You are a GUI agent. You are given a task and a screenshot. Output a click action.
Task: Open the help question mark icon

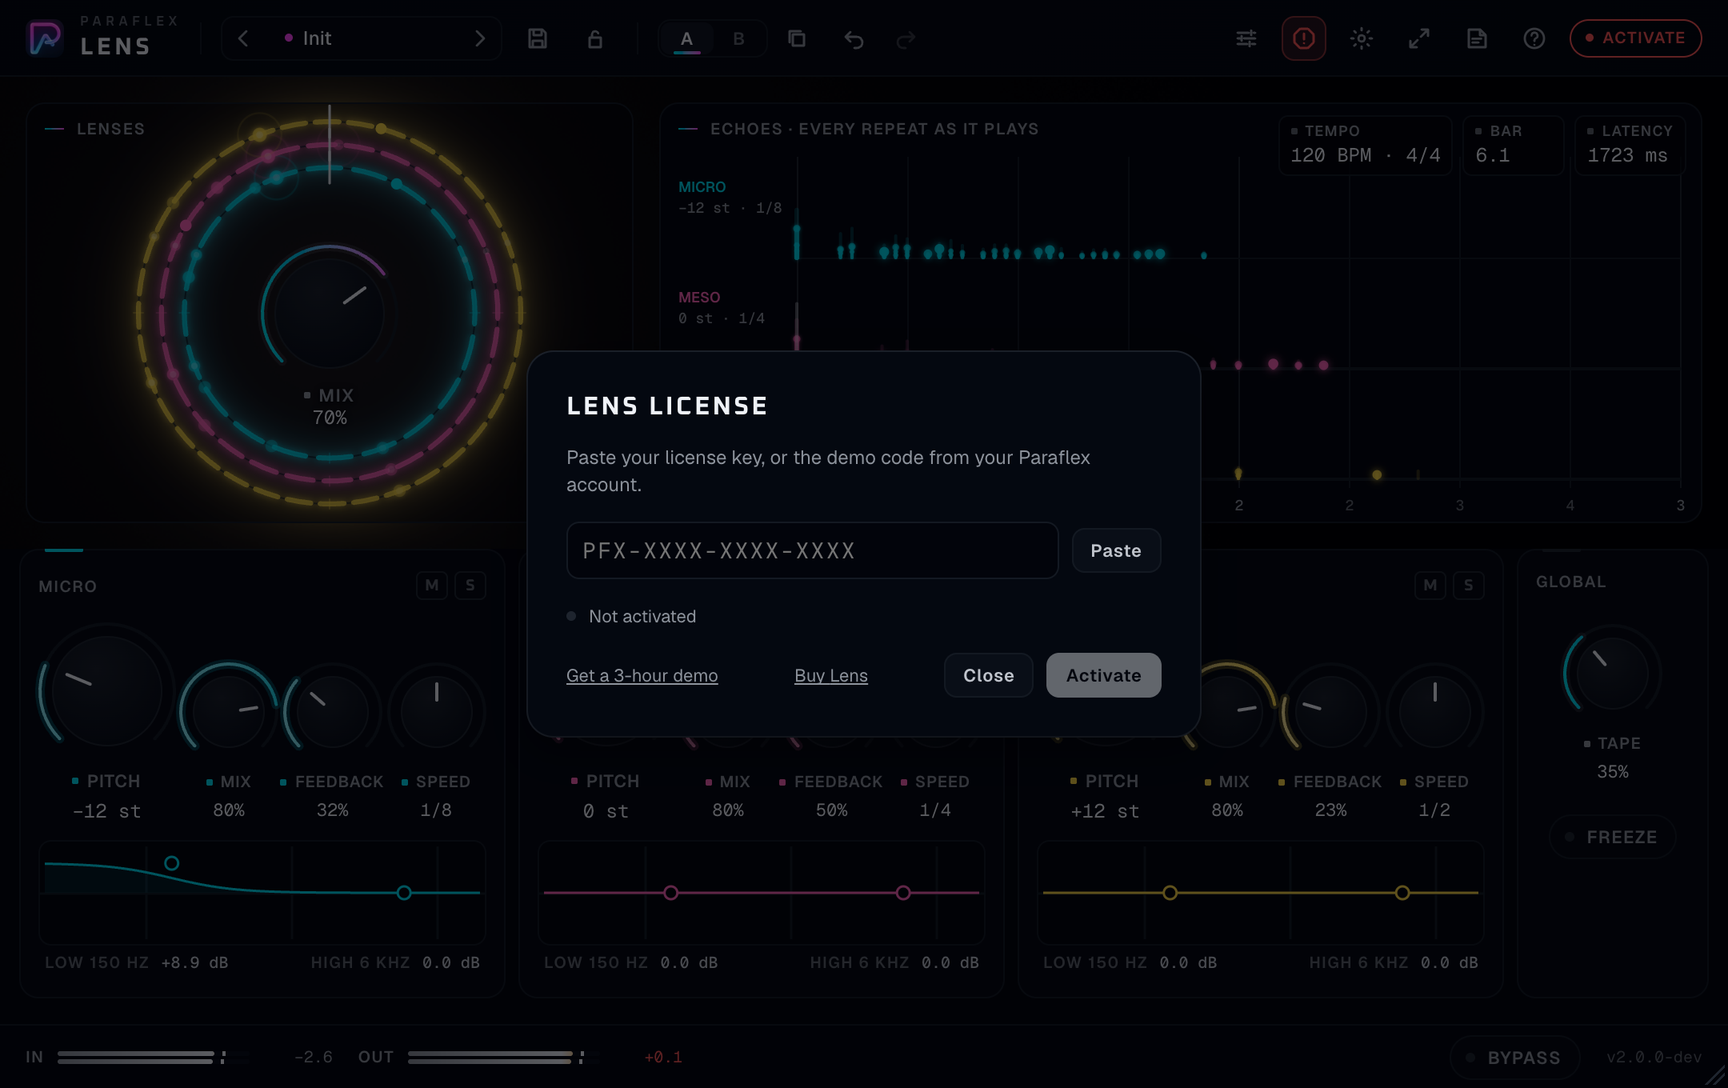pyautogui.click(x=1534, y=38)
